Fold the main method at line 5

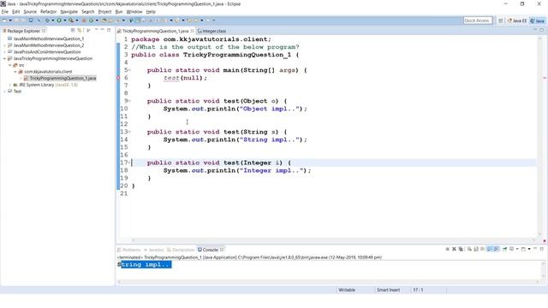(129, 70)
